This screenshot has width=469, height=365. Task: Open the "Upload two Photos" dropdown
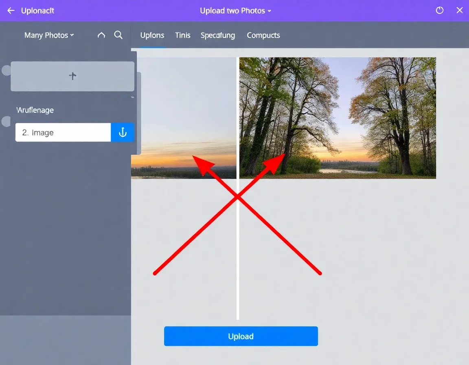click(235, 11)
